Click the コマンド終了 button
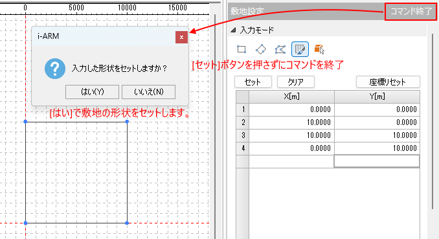This screenshot has height=239, width=439. [x=411, y=12]
